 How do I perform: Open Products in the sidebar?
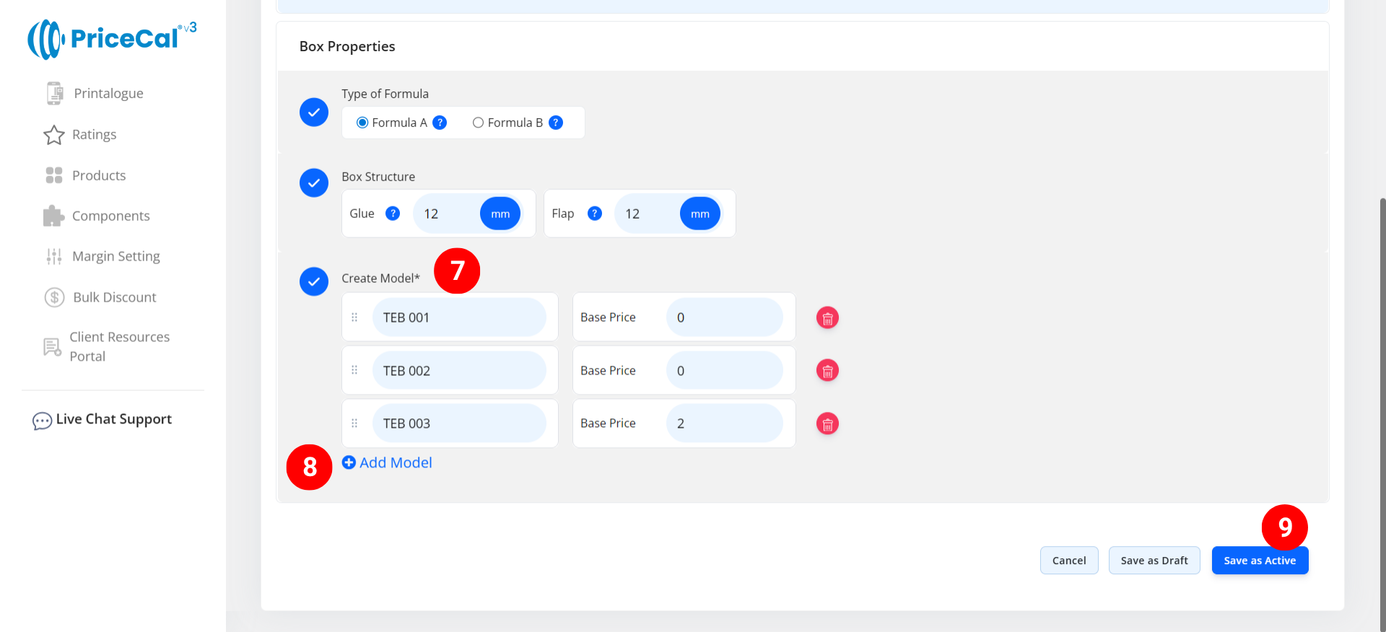coord(99,175)
